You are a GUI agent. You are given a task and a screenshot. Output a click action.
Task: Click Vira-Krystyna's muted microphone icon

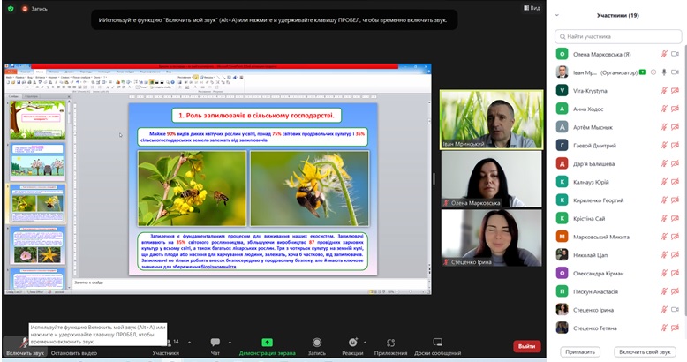664,90
